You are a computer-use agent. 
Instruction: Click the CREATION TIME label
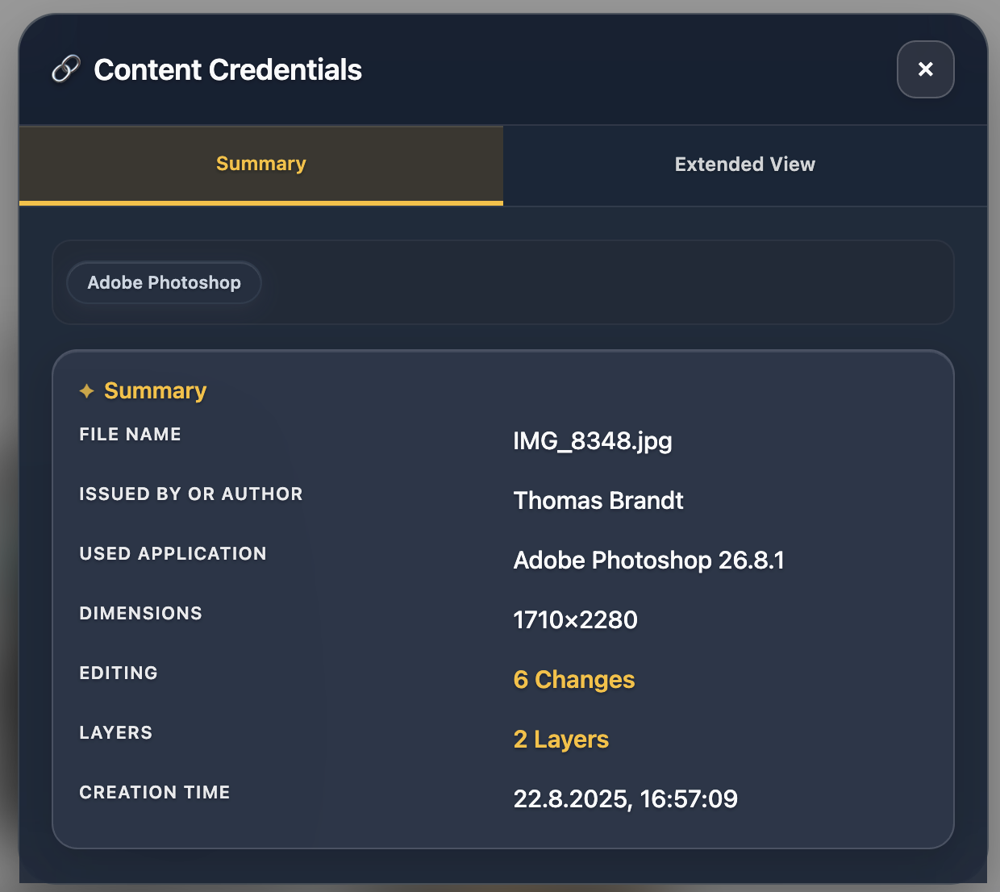coord(155,792)
